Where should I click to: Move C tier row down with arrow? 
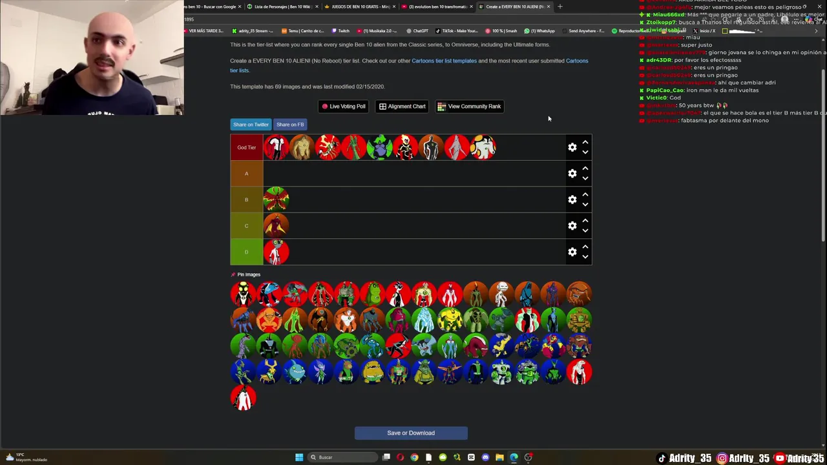(x=585, y=231)
